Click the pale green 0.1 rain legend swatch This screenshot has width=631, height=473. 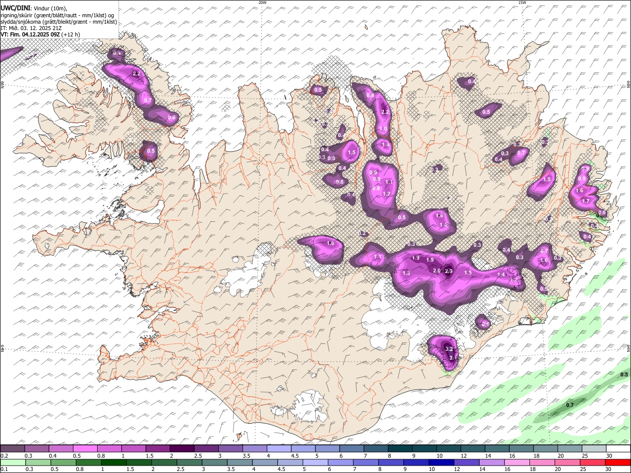click(x=13, y=462)
